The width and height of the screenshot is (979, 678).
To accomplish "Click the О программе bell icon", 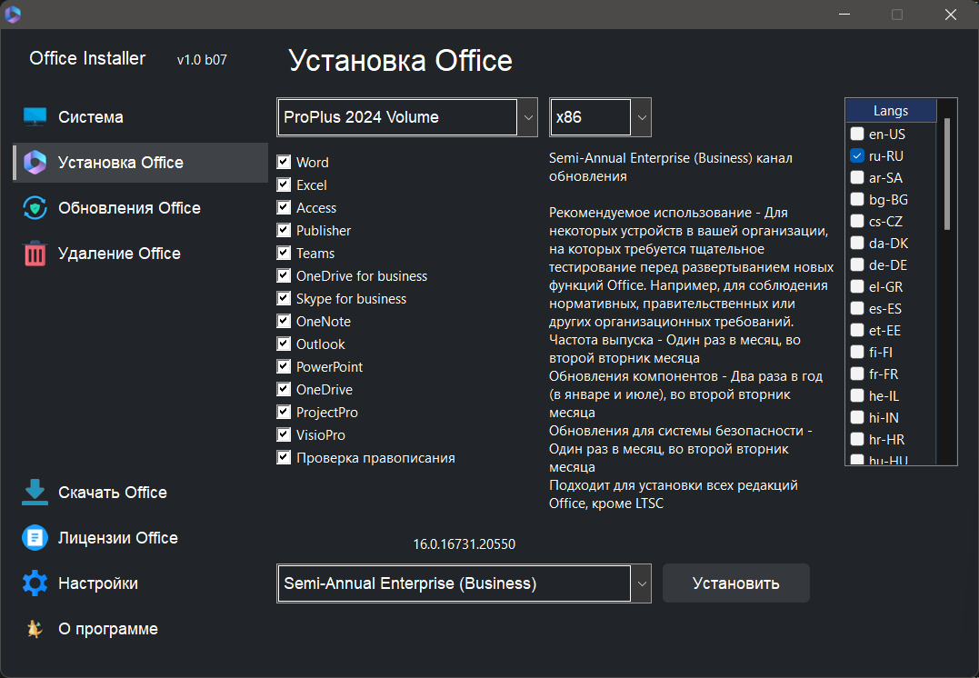I will (x=34, y=628).
